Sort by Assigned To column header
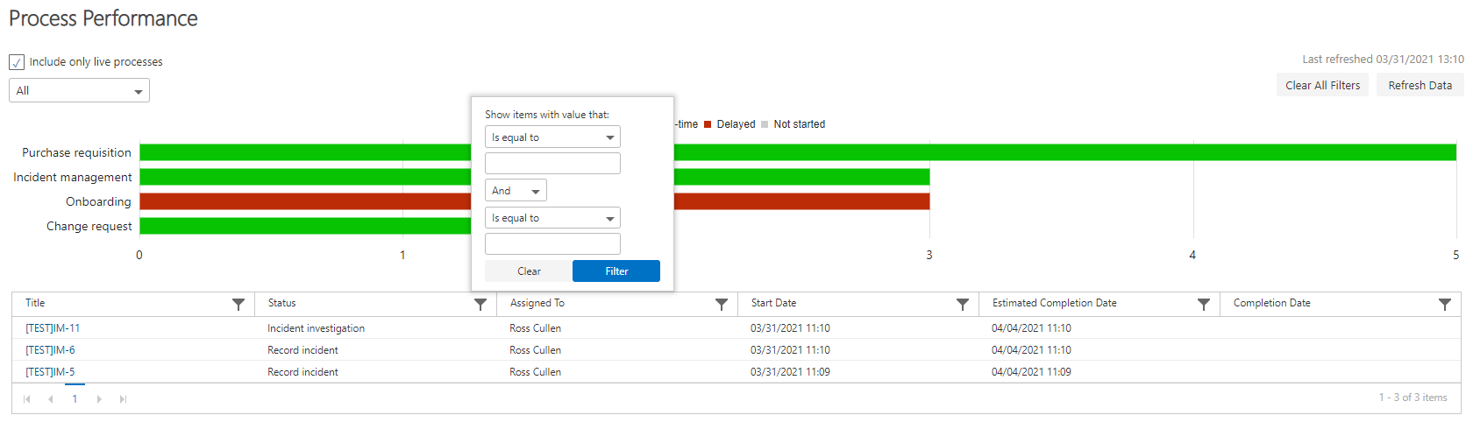This screenshot has height=422, width=1473. (537, 303)
